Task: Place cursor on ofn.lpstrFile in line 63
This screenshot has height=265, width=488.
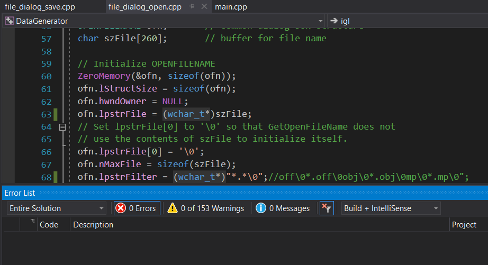Action: click(112, 114)
